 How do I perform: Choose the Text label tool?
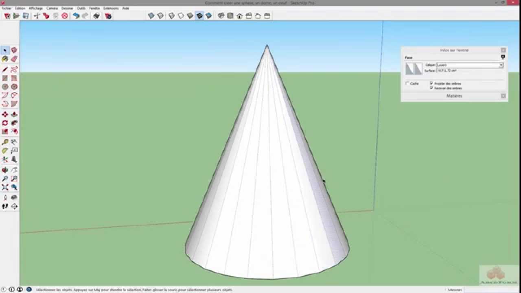(14, 151)
